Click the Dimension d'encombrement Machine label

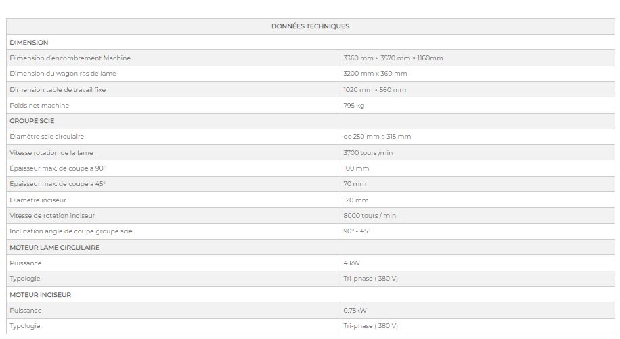click(70, 58)
